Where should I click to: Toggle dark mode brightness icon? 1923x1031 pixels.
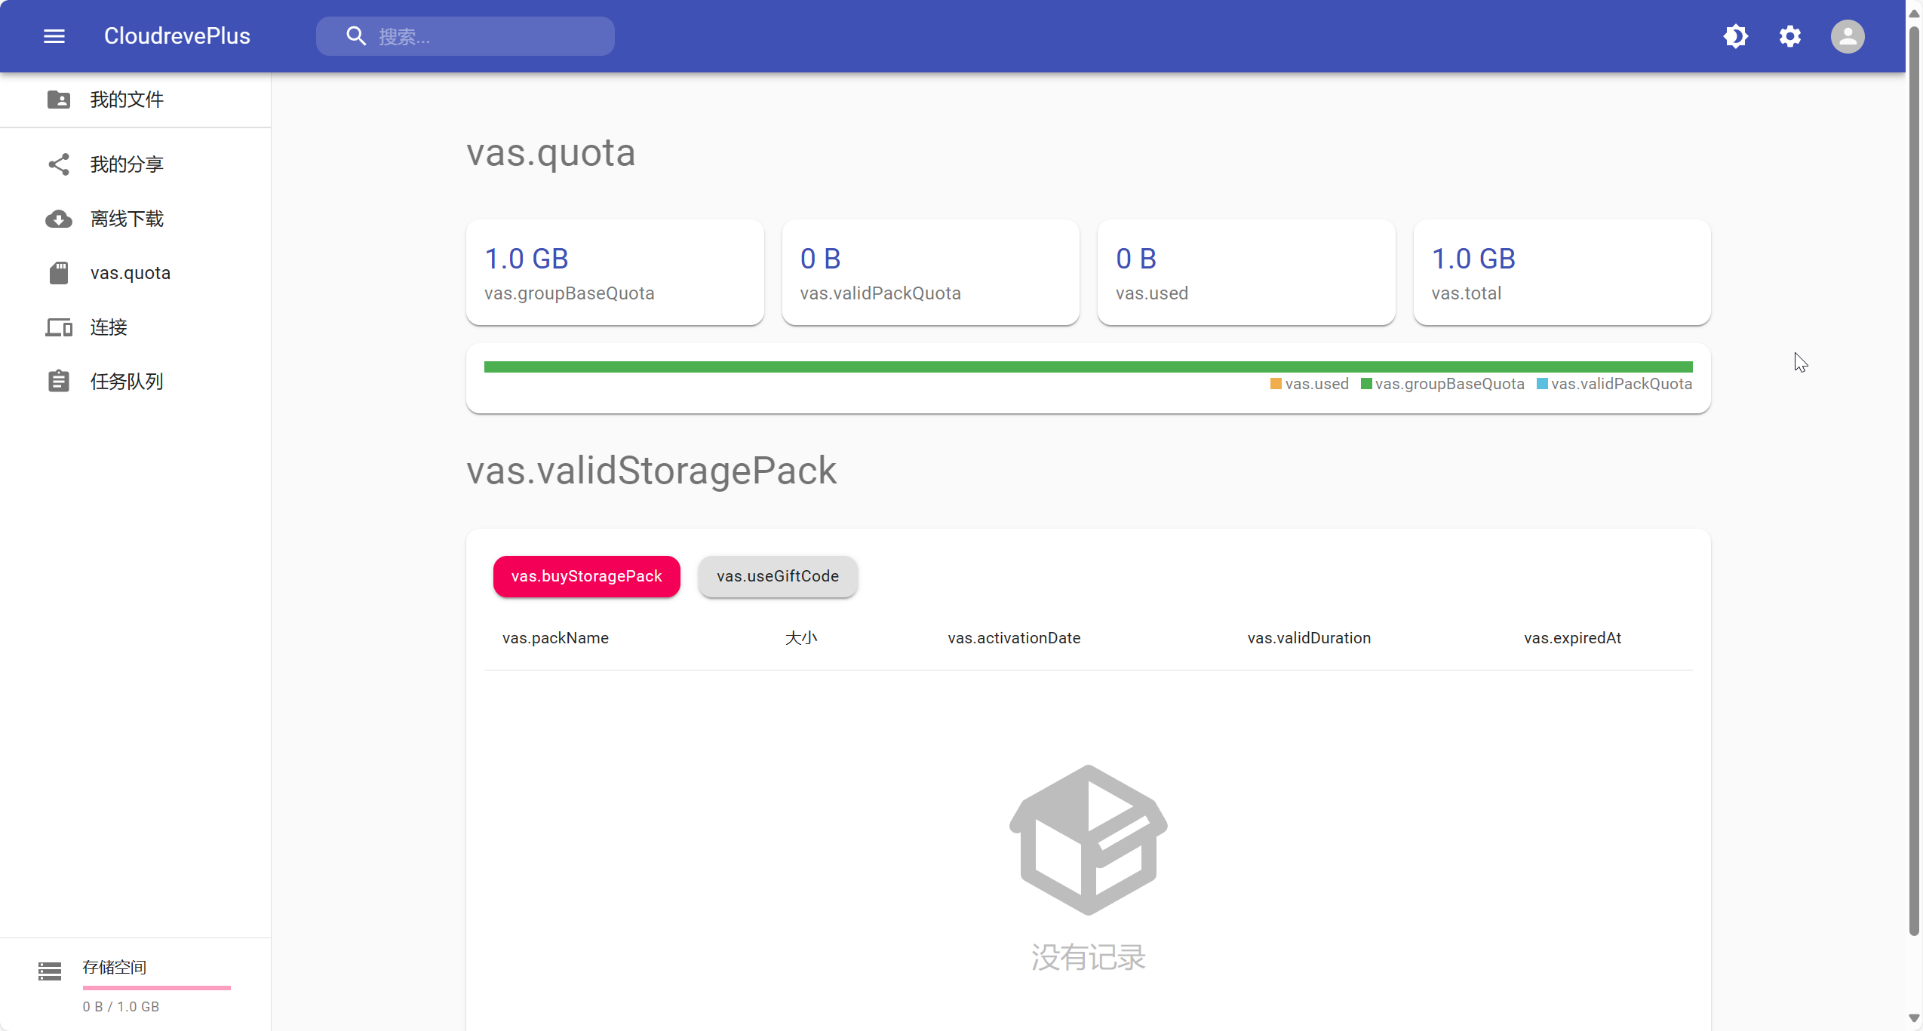pos(1736,36)
